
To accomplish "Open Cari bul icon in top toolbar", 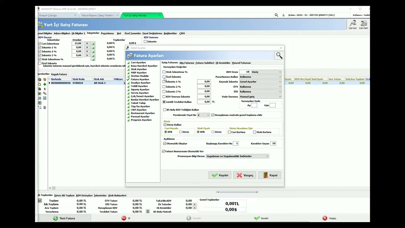I will [352, 25].
